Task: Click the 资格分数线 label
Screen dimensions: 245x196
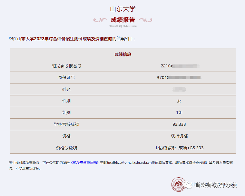Action: point(66,148)
